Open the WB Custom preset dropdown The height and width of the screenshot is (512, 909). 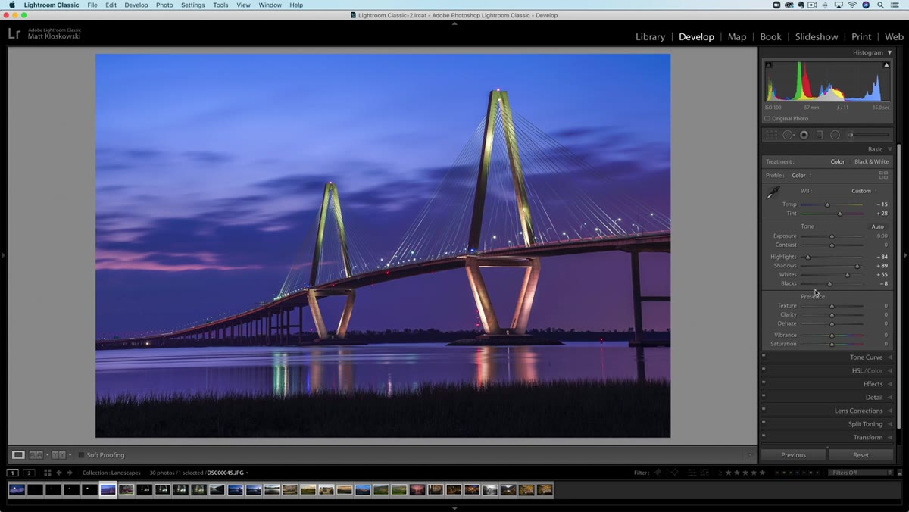864,191
